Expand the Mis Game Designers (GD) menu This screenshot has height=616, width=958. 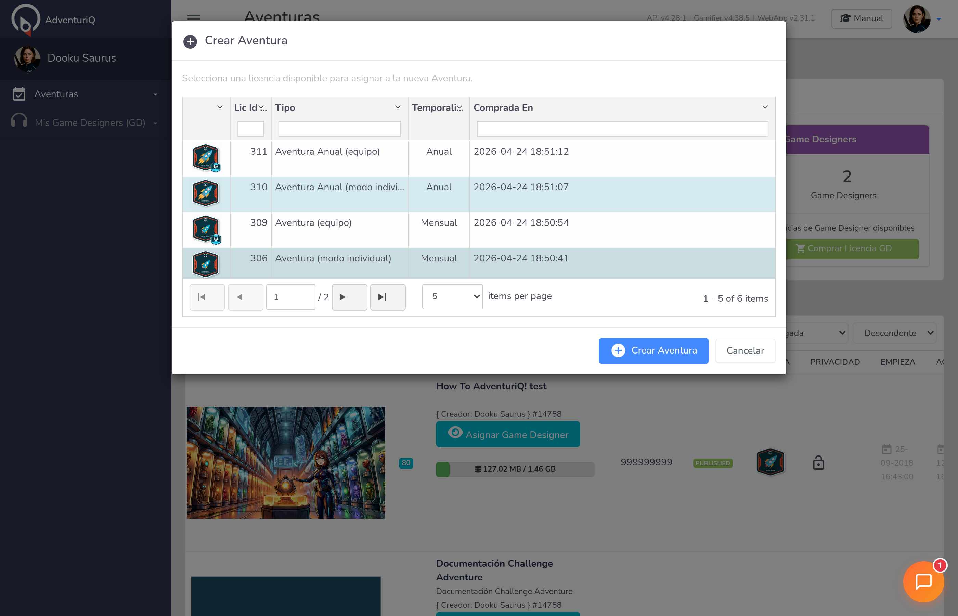point(155,123)
